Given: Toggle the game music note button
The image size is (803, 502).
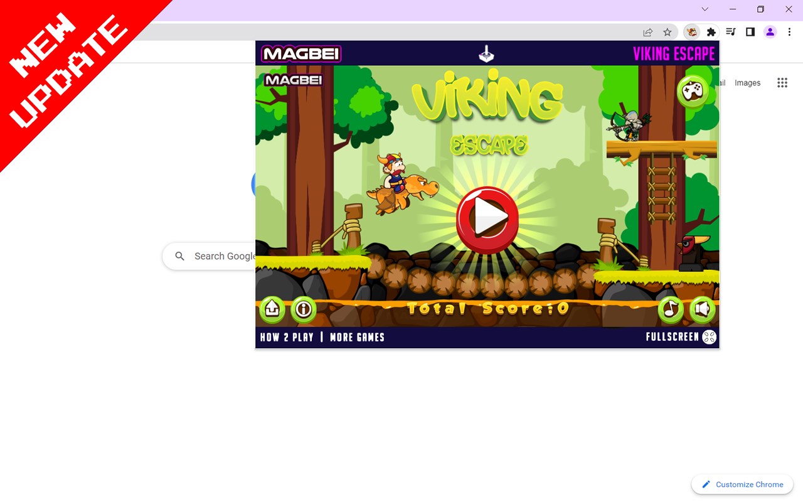Looking at the screenshot, I should tap(671, 309).
